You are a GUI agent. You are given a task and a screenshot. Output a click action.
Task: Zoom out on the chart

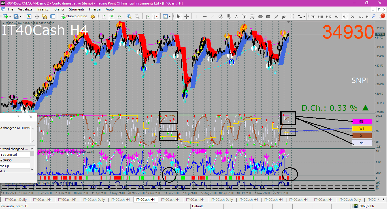[x=137, y=16]
